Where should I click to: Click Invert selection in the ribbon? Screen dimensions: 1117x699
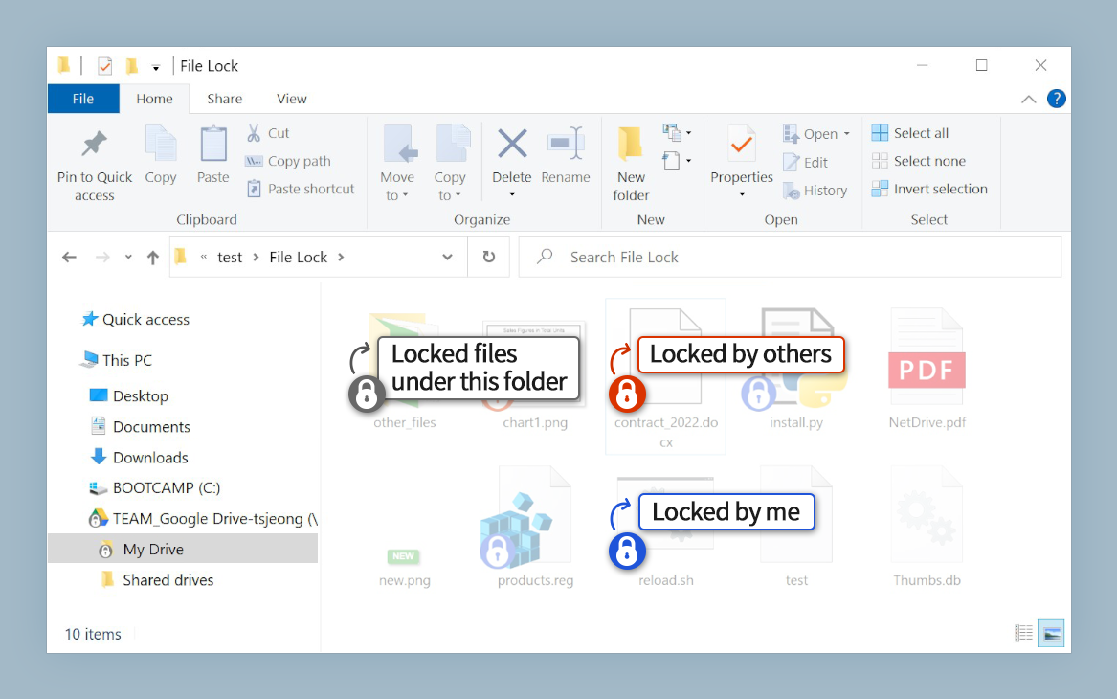[x=940, y=189]
